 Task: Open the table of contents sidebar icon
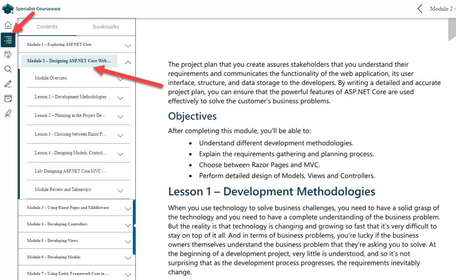click(x=8, y=40)
